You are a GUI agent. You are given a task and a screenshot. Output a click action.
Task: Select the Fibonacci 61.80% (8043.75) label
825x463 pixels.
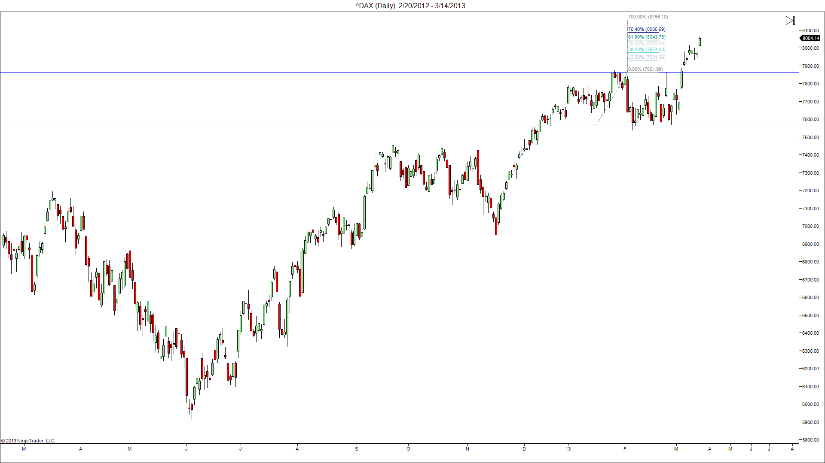[647, 37]
